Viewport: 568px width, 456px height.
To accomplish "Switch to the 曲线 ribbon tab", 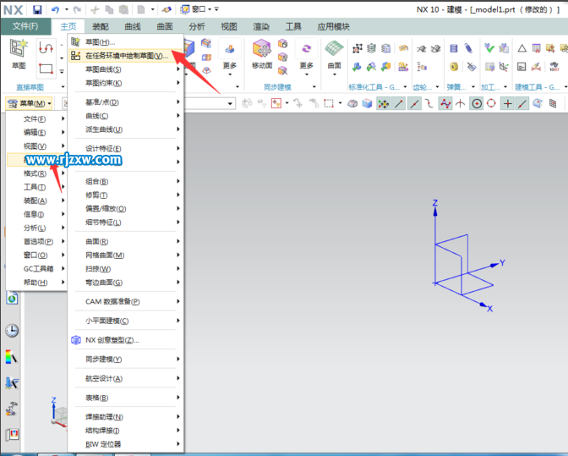I will tap(133, 26).
